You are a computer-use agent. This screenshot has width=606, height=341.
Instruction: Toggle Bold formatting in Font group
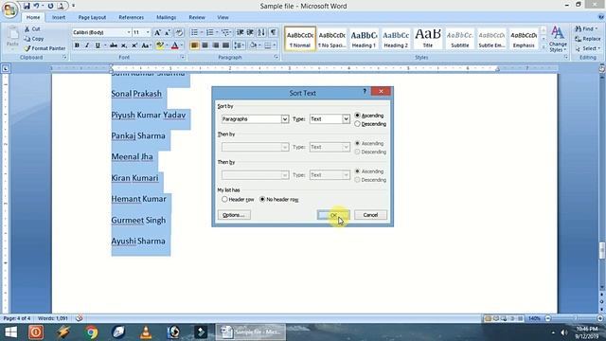77,45
